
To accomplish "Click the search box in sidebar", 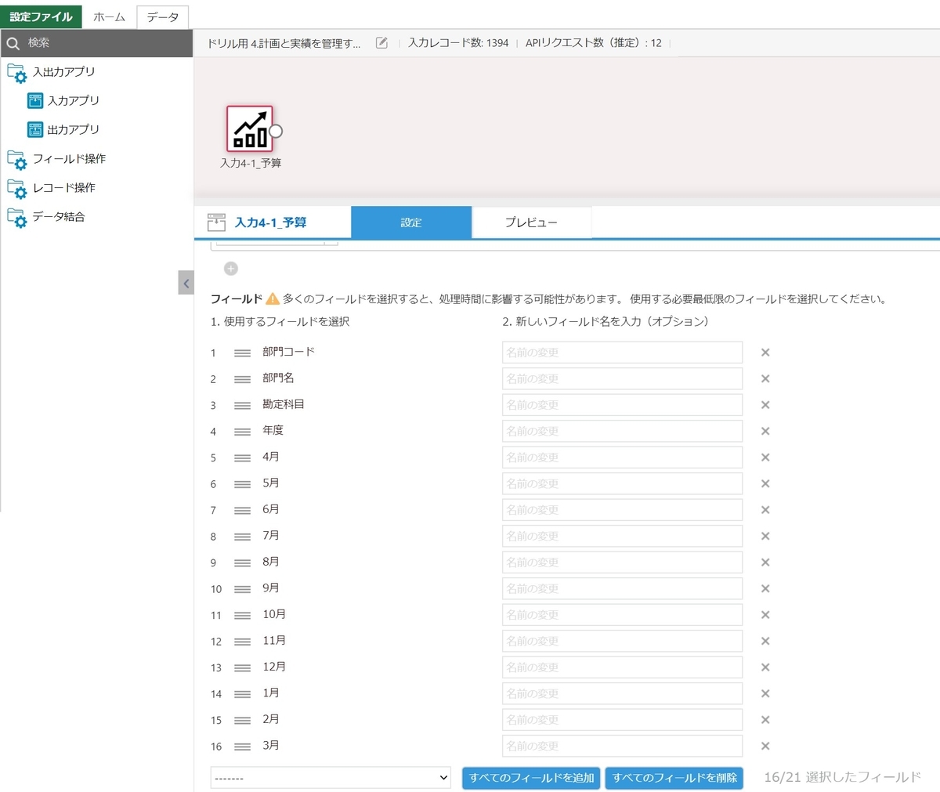I will (97, 43).
